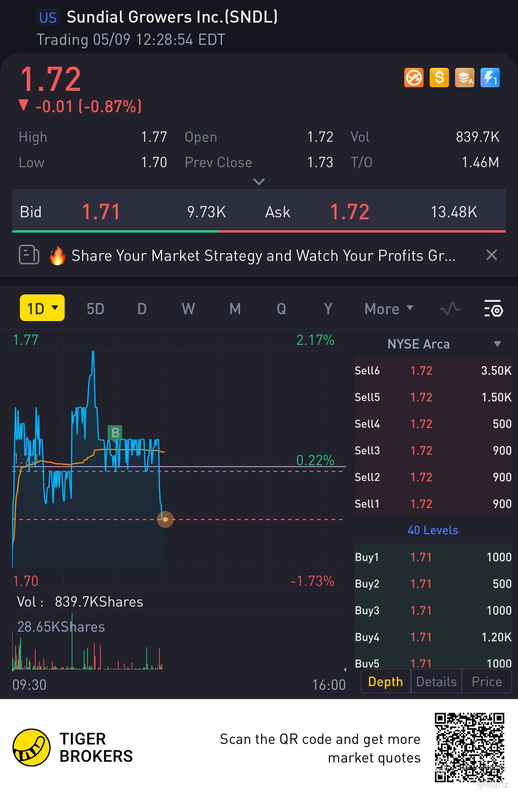Tap the orange current price dot on chart
Image resolution: width=518 pixels, height=796 pixels.
click(x=165, y=519)
